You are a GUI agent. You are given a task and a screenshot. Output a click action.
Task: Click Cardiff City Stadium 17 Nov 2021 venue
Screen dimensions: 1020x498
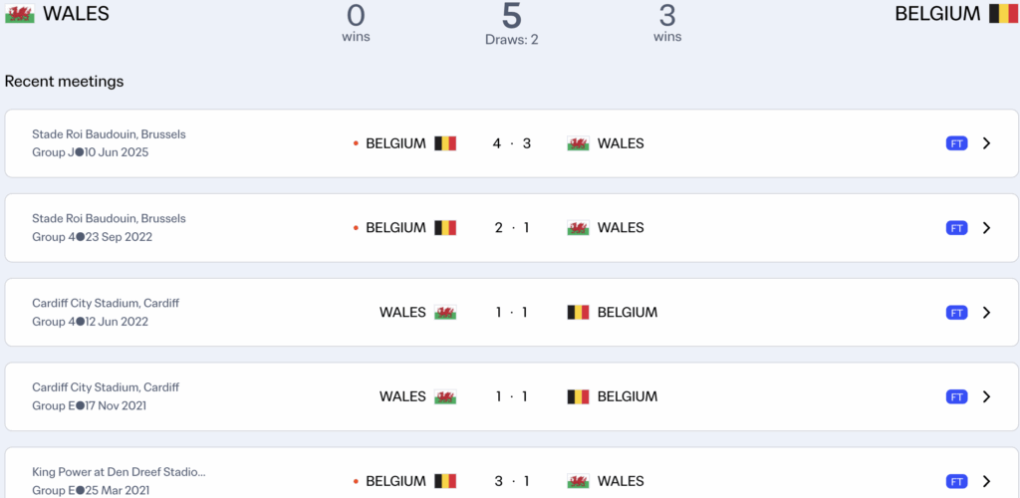[x=106, y=387]
